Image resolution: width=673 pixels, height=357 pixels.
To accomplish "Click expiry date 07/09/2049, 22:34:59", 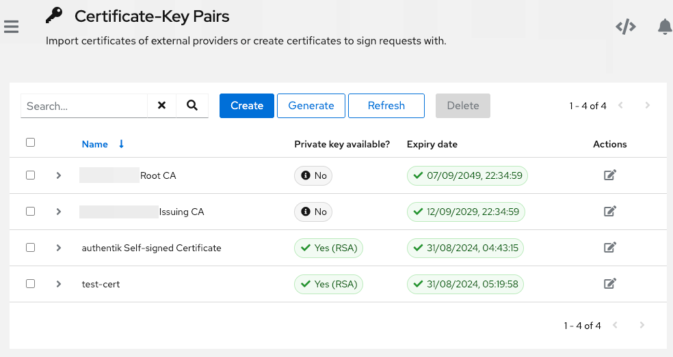I will click(467, 175).
